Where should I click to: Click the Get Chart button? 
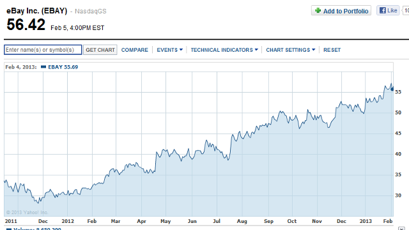click(x=100, y=50)
